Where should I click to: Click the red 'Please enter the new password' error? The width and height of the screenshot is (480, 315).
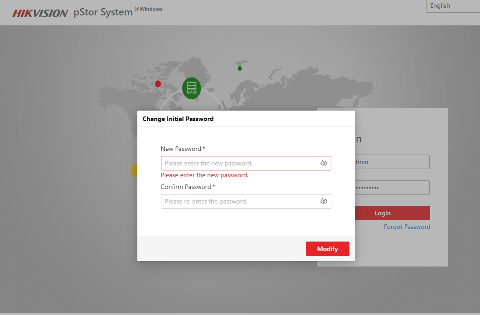(x=204, y=175)
